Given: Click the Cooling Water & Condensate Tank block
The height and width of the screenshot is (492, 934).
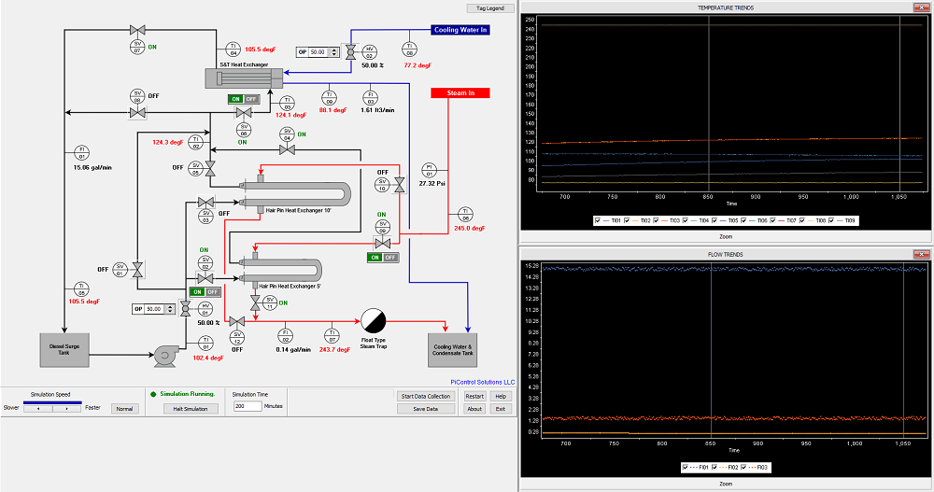Looking at the screenshot, I should [x=453, y=350].
